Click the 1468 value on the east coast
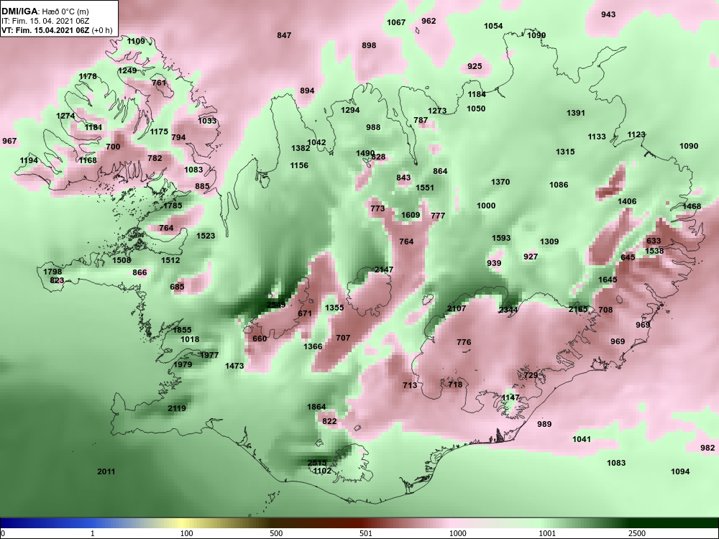This screenshot has height=539, width=719. pos(692,206)
